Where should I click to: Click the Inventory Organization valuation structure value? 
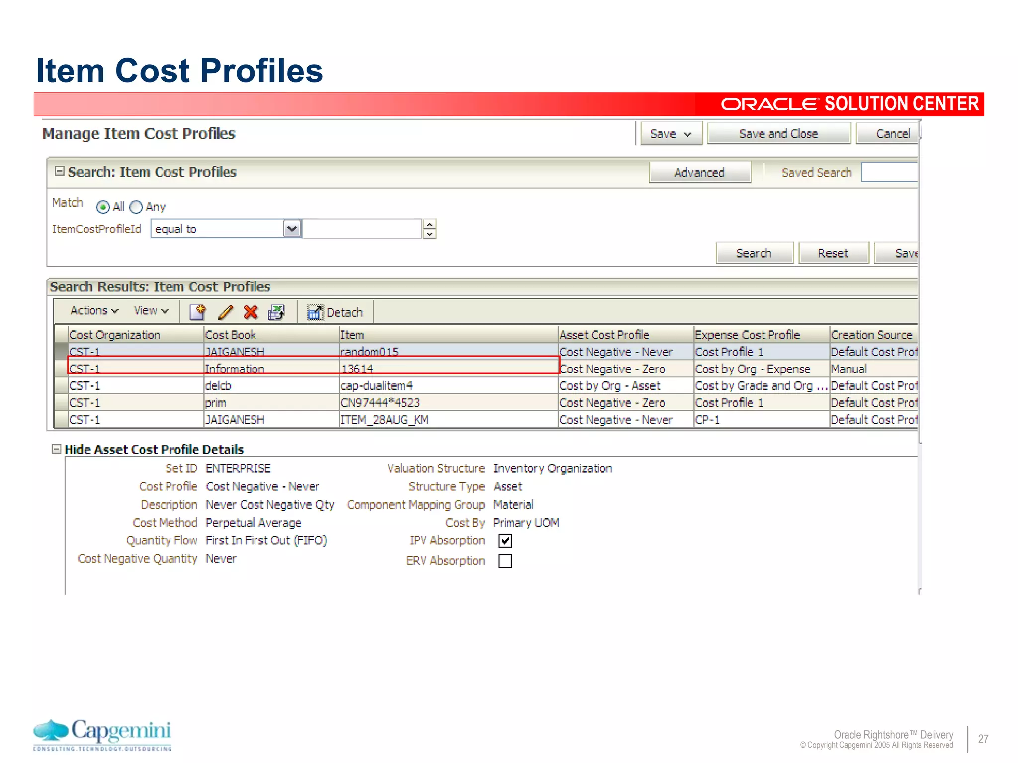click(x=553, y=468)
